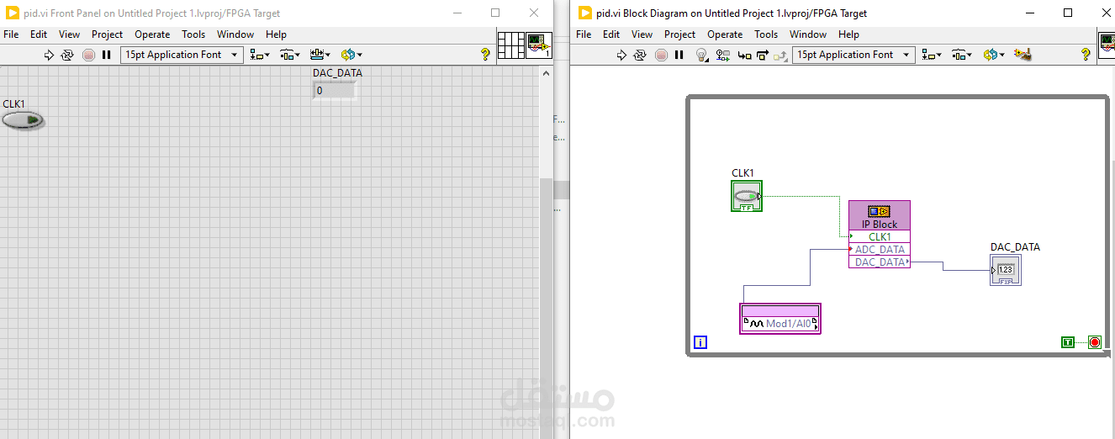Toggle Highlight Execution light bulb
Image resolution: width=1115 pixels, height=439 pixels.
[x=702, y=55]
